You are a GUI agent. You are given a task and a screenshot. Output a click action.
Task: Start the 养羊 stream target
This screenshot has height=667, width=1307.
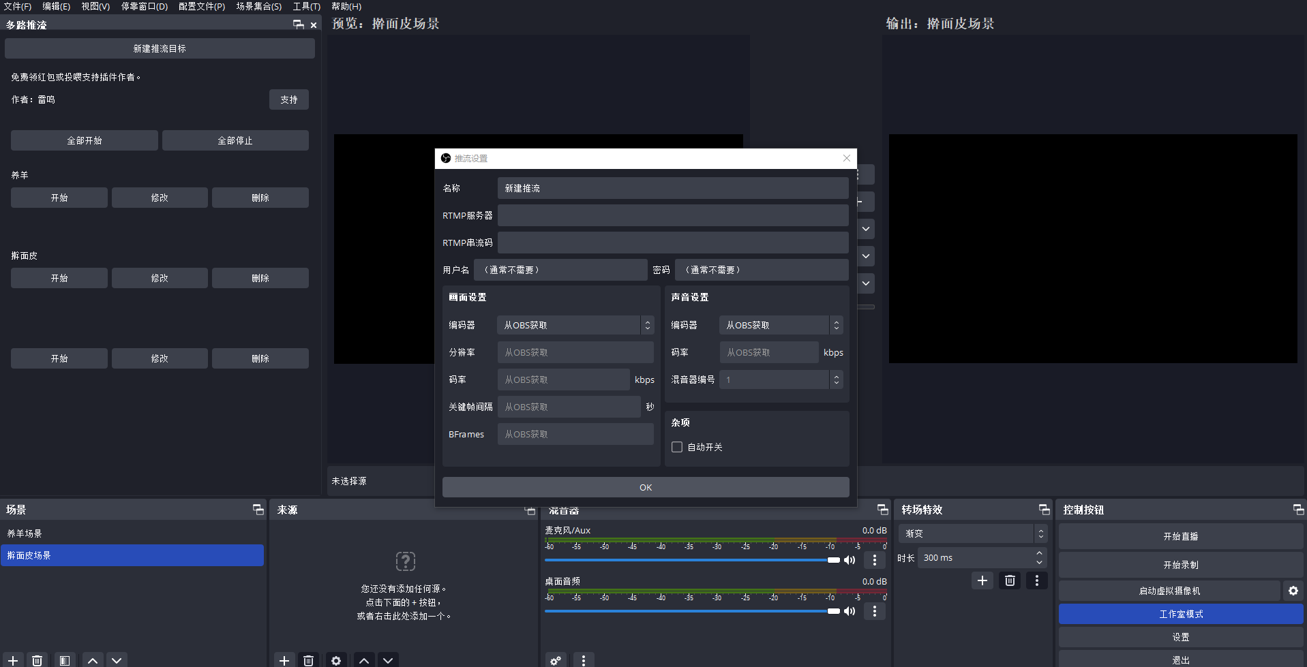(x=59, y=198)
